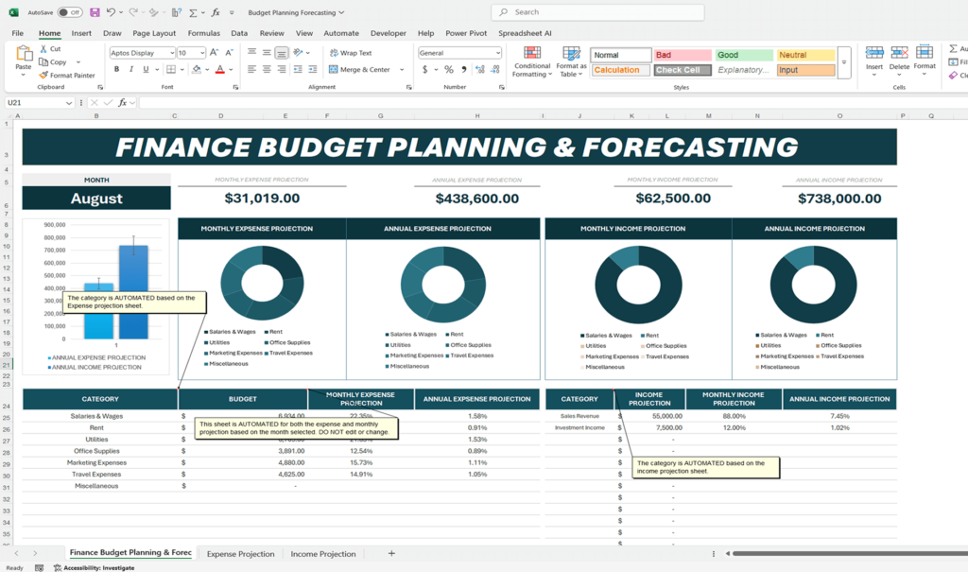Click the red font color swatch
The height and width of the screenshot is (572, 968).
[x=219, y=70]
